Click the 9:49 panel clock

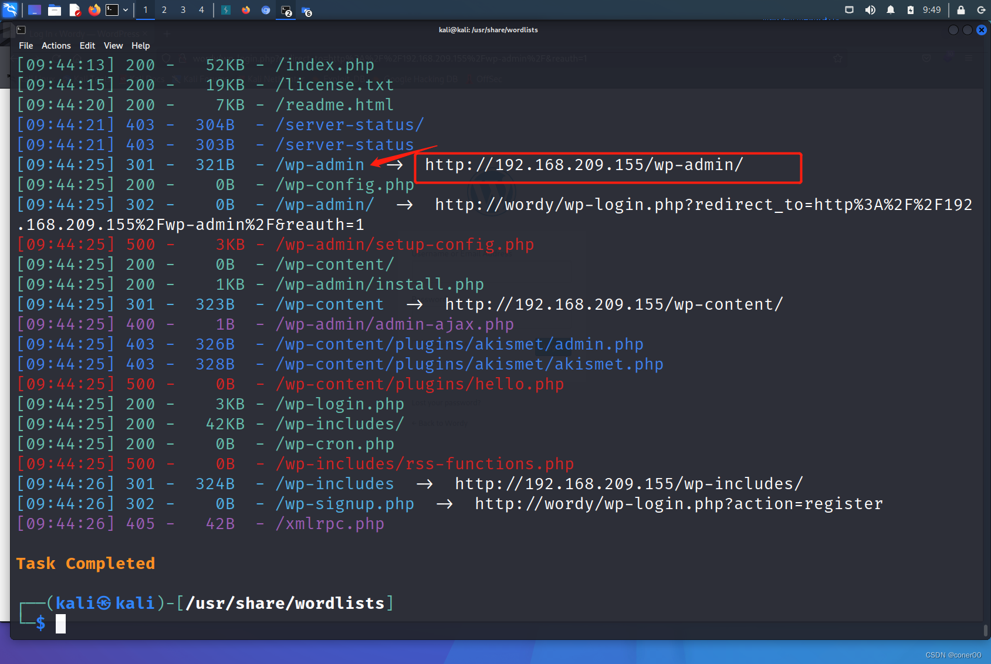[x=932, y=10]
